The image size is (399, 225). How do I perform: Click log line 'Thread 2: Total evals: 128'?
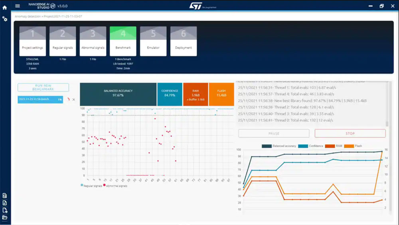(x=286, y=107)
